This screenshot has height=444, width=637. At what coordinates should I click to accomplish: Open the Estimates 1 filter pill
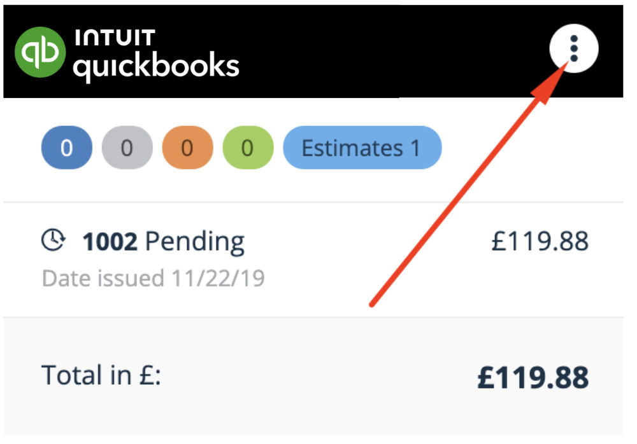click(362, 148)
